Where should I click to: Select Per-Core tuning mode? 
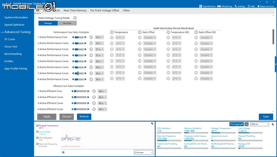(x=67, y=23)
